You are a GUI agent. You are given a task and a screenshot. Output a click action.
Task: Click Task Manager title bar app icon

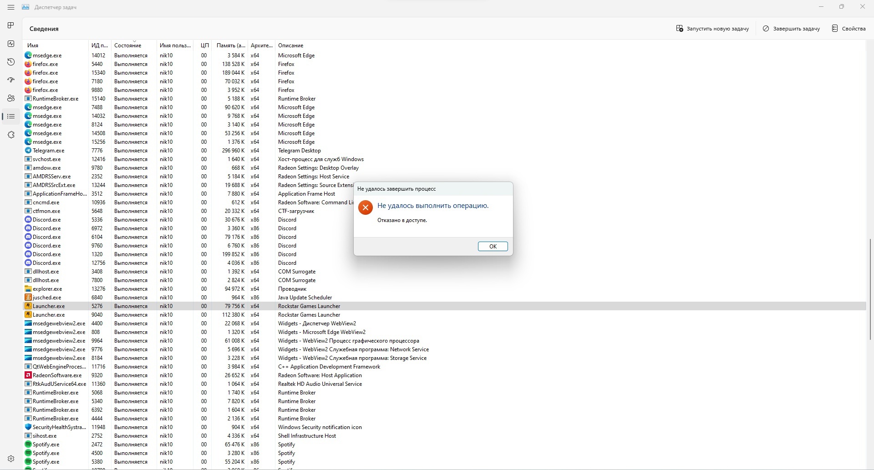[25, 7]
